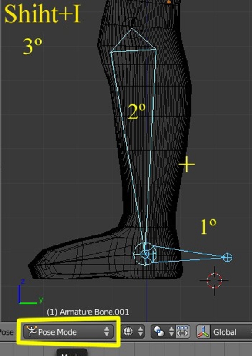Open the Global transform orientation dropdown
Viewport: 252px width, 356px height.
click(231, 332)
